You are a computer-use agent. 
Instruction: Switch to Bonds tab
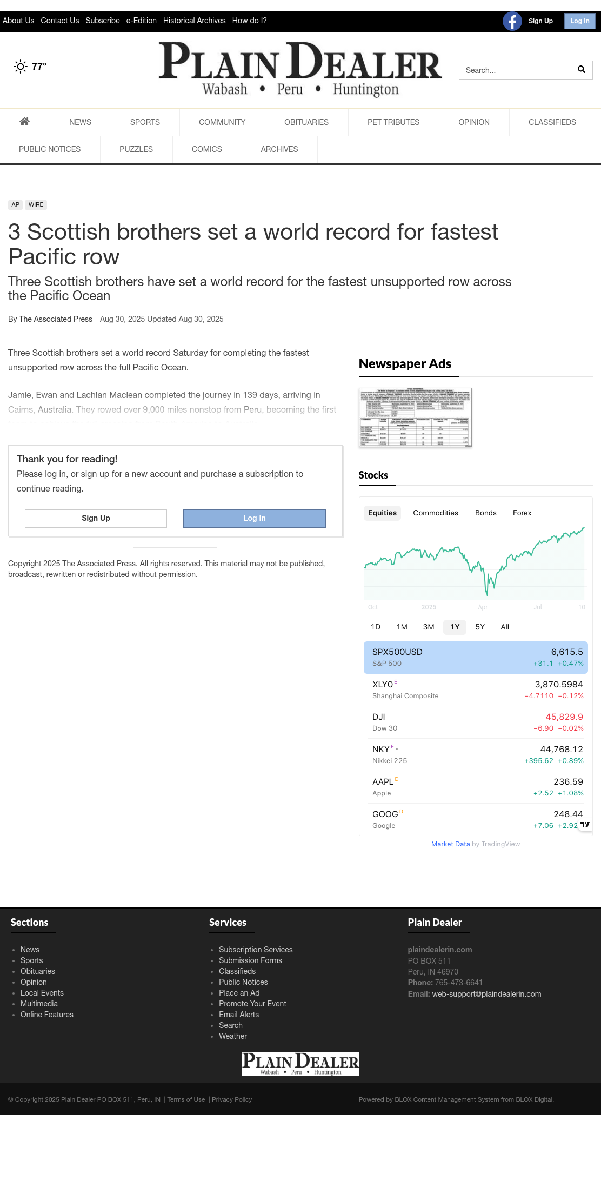[486, 513]
